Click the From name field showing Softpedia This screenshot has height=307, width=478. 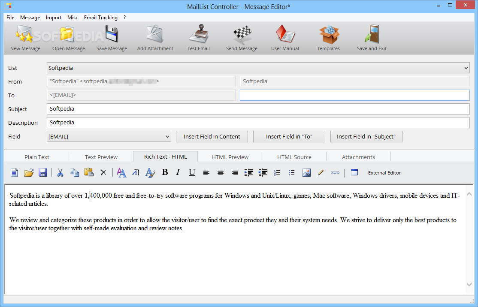354,81
